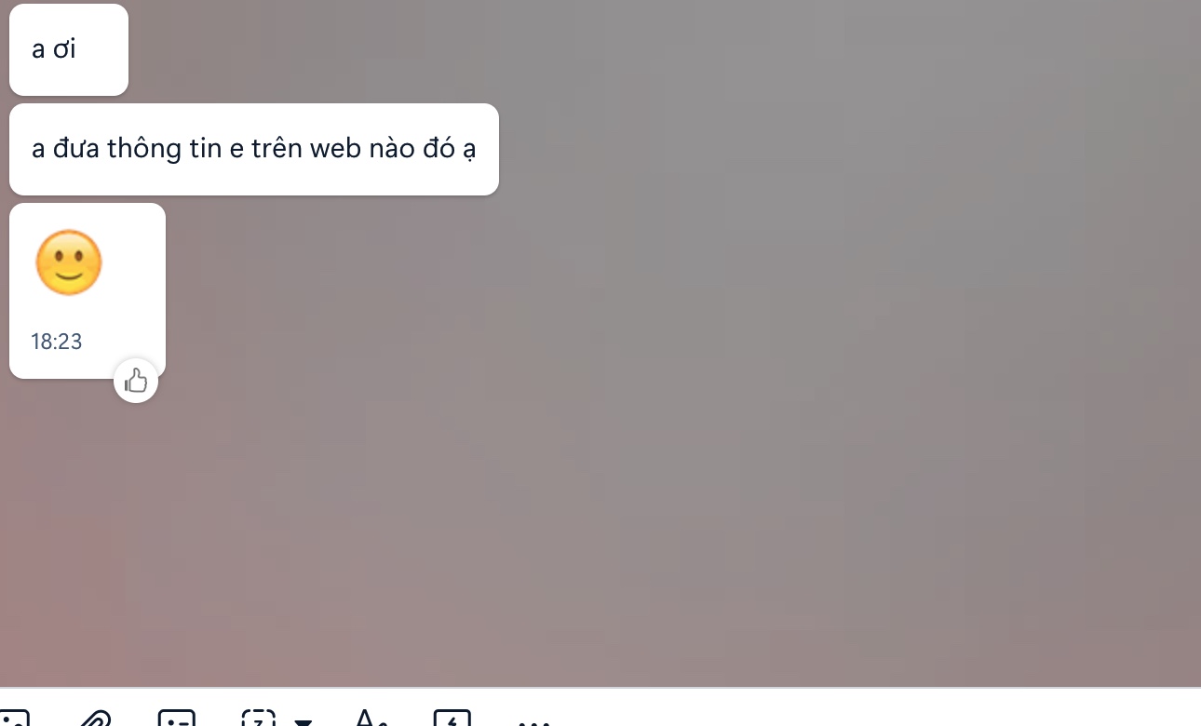The width and height of the screenshot is (1201, 726).
Task: Show more tools via the ellipsis icon
Action: (533, 720)
